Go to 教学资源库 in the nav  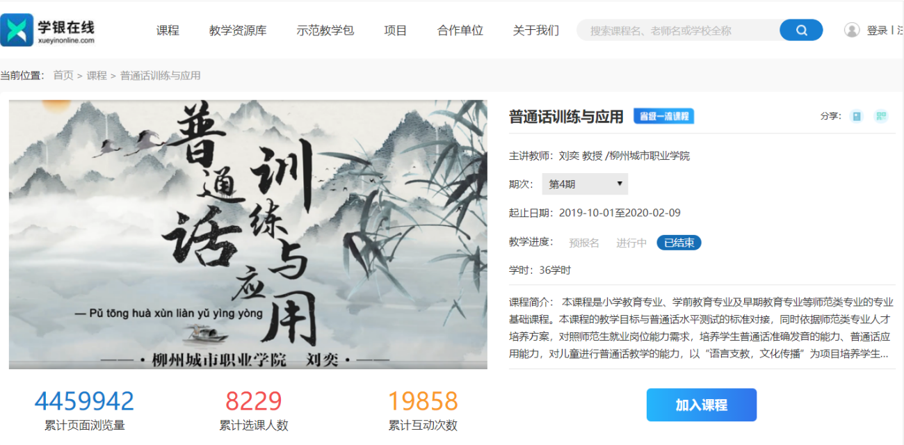pos(238,31)
